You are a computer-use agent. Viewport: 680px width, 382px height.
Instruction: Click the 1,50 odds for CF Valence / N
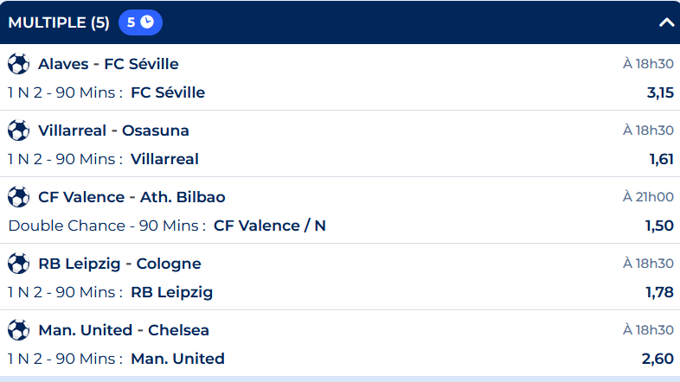pos(660,226)
